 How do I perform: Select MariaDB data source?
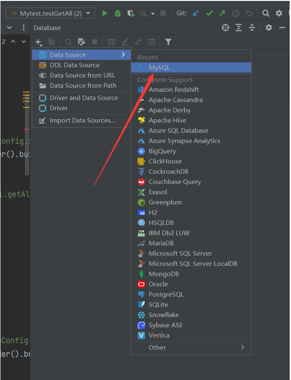191,243
